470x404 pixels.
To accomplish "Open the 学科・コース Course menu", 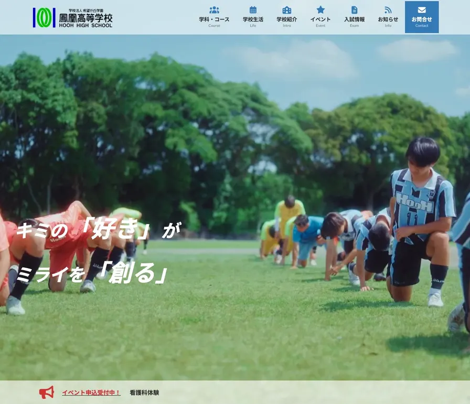I will (214, 17).
